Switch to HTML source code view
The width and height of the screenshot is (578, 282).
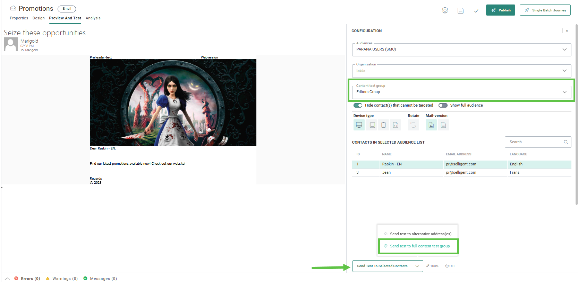(396, 125)
